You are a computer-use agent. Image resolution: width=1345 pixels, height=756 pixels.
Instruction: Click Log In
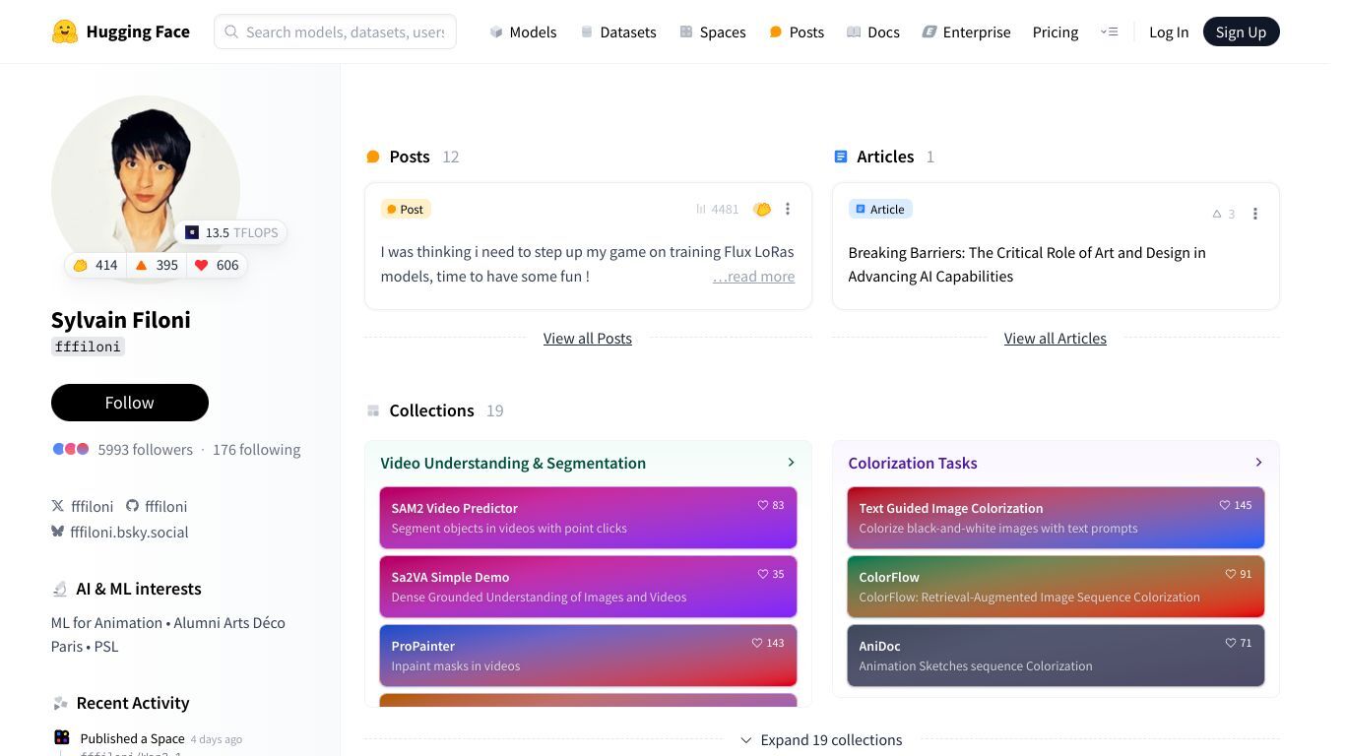point(1169,31)
